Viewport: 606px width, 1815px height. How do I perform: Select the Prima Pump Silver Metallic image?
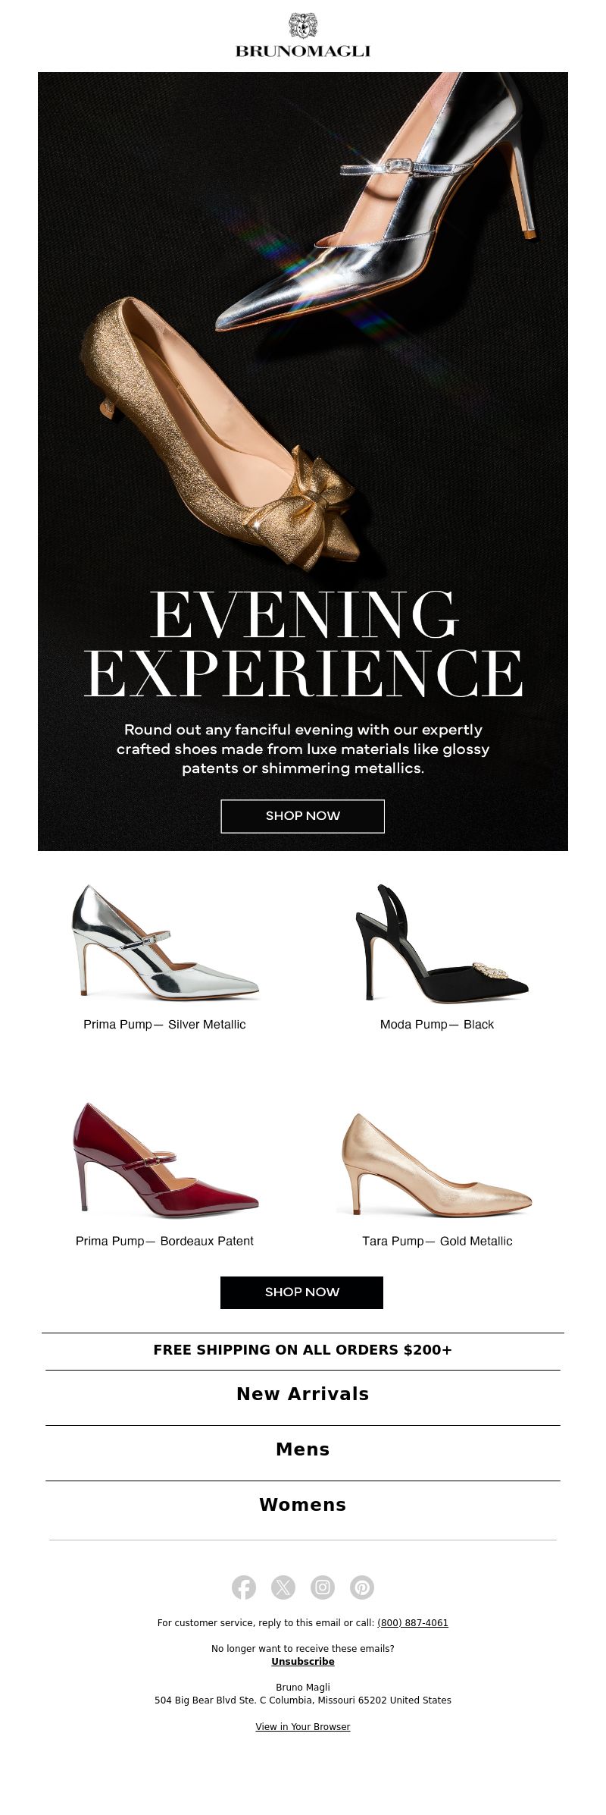[x=165, y=941]
